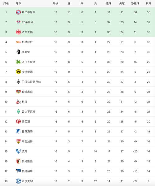Click the Freiburg club logo
The width and height of the screenshot is (155, 186).
(18, 52)
